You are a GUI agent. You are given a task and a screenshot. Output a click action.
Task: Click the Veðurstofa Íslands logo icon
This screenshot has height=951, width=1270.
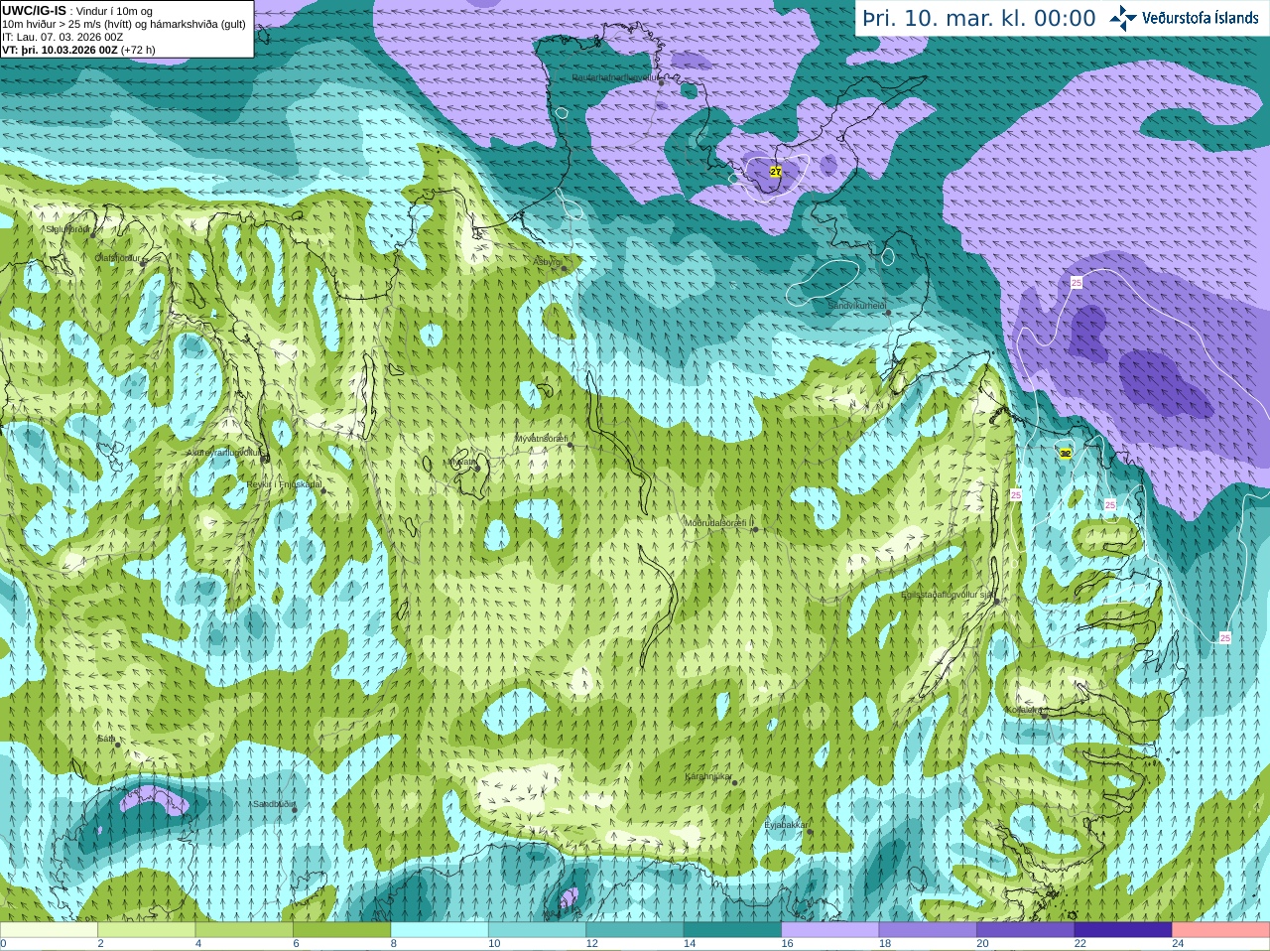(x=1123, y=18)
